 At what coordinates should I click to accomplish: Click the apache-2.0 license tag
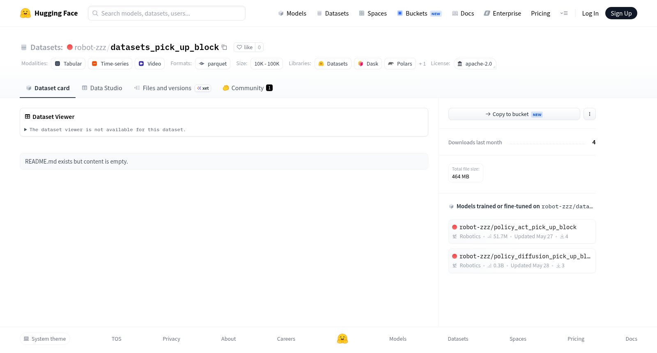pos(475,64)
